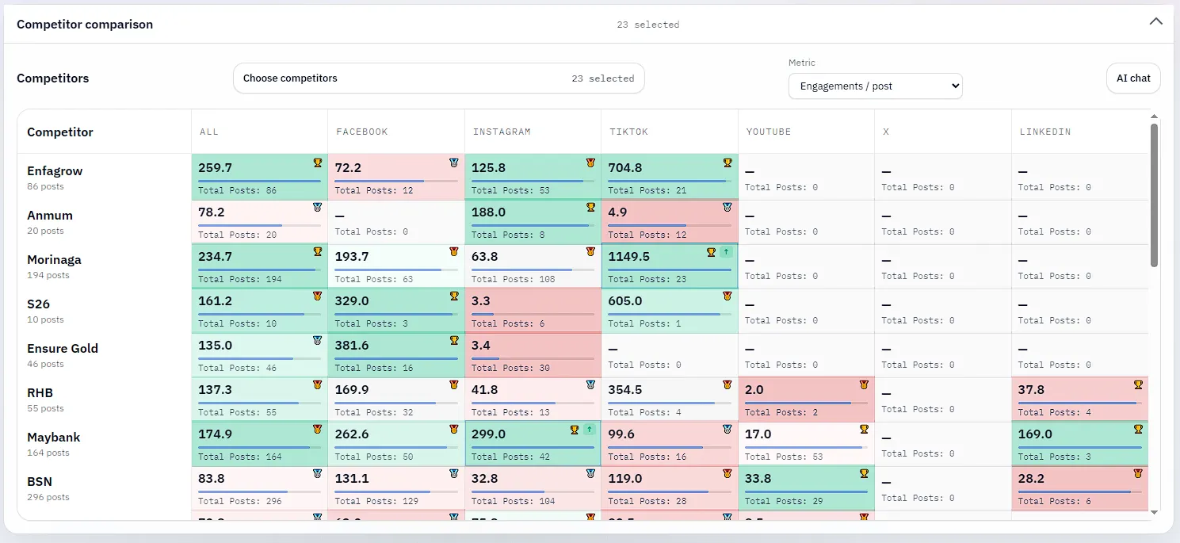
Task: Click the trophy in the 169.0 LinkedIn cell
Action: coord(1138,429)
